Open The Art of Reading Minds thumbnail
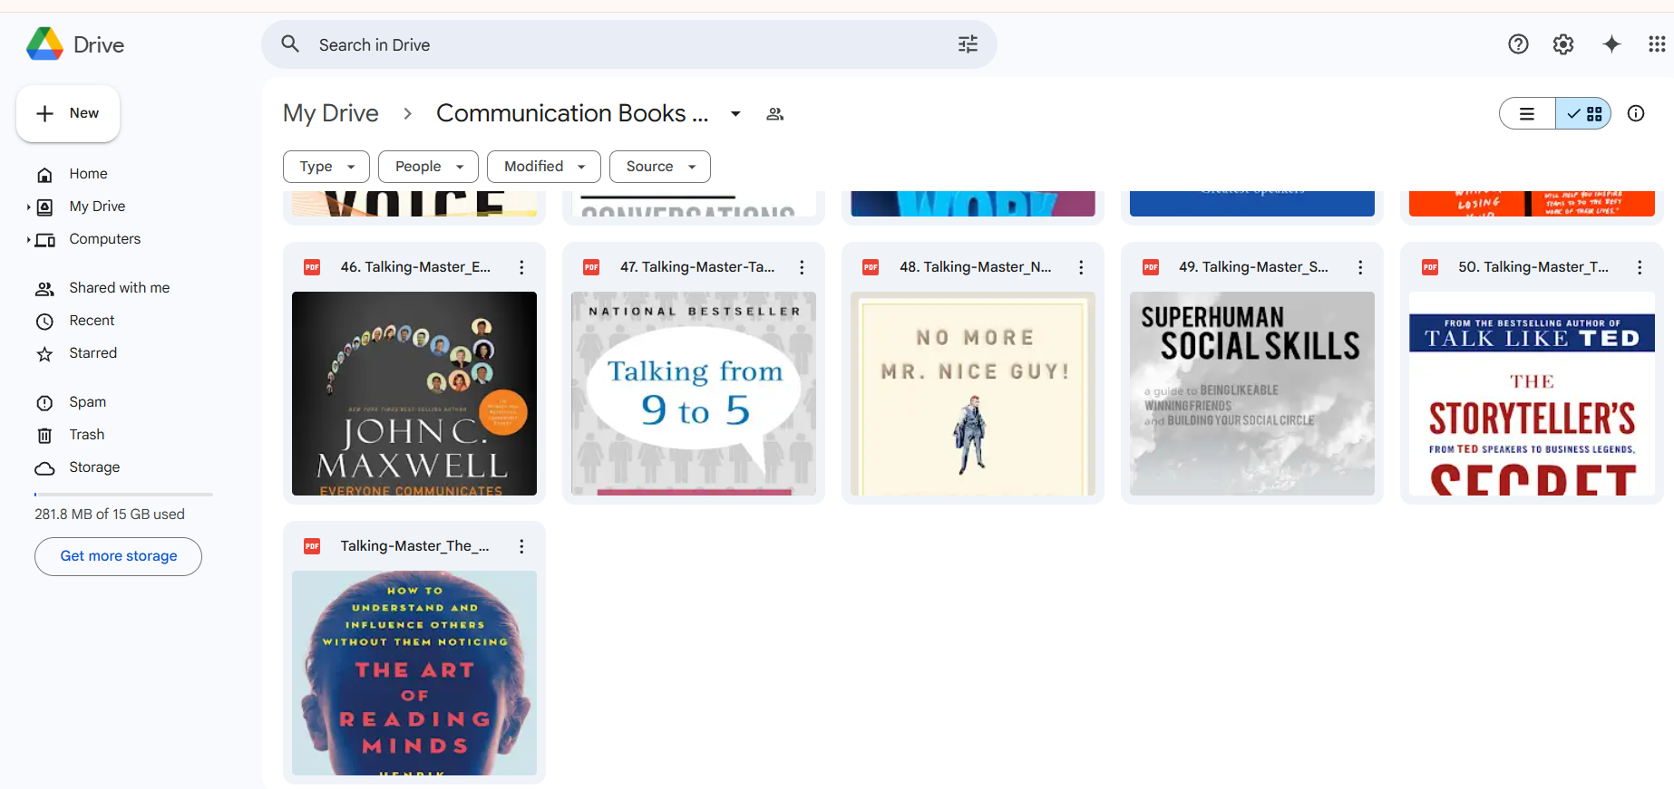This screenshot has height=789, width=1674. click(x=414, y=673)
